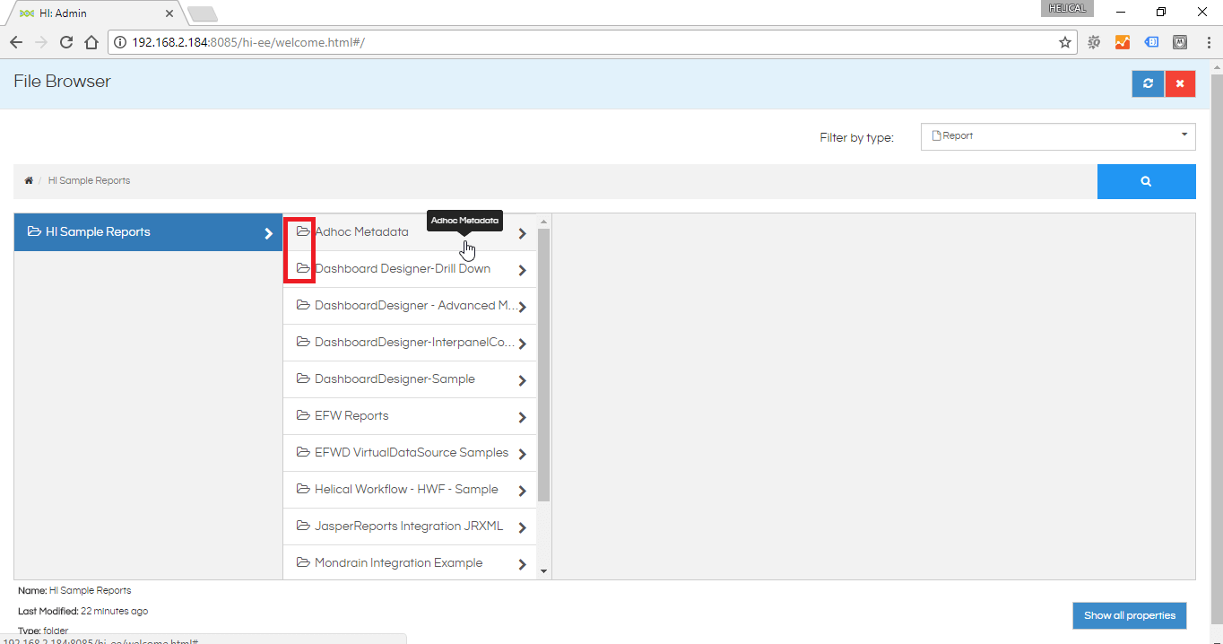Click the blue search button
This screenshot has width=1223, height=644.
1146,181
